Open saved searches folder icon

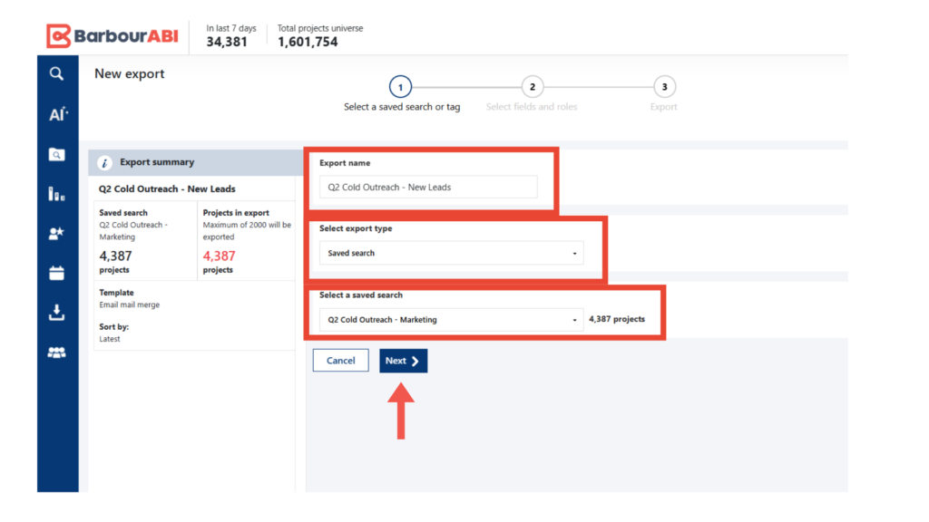coord(56,154)
